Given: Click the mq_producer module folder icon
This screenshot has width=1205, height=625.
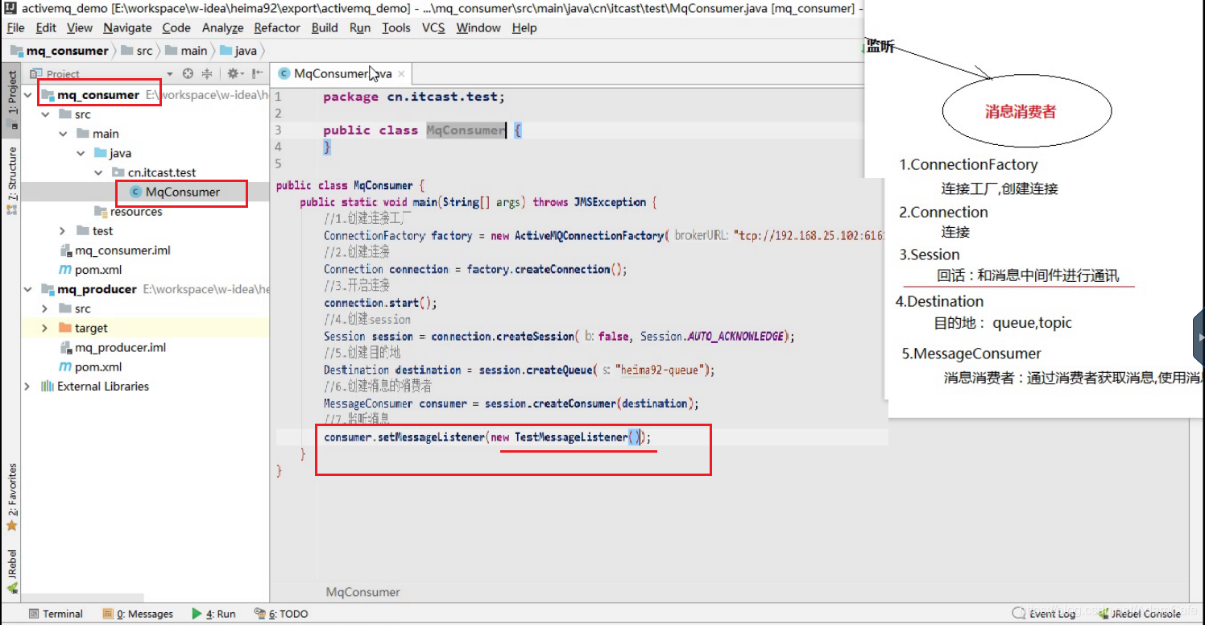Looking at the screenshot, I should tap(47, 289).
